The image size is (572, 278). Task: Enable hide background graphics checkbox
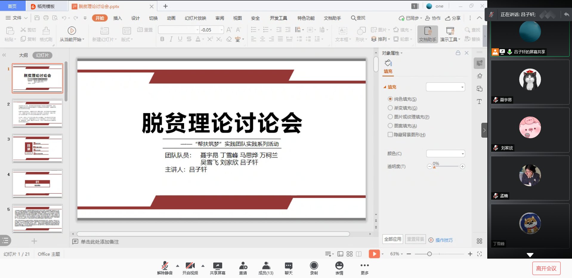pyautogui.click(x=390, y=135)
